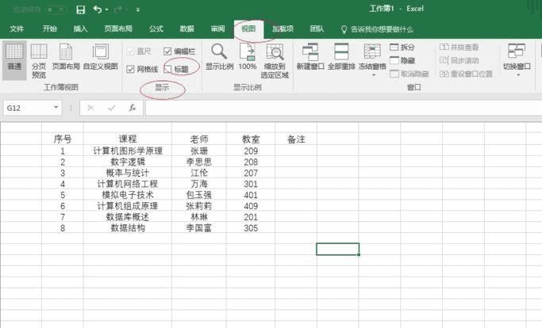Switch to the 加载项 tab

(x=283, y=29)
